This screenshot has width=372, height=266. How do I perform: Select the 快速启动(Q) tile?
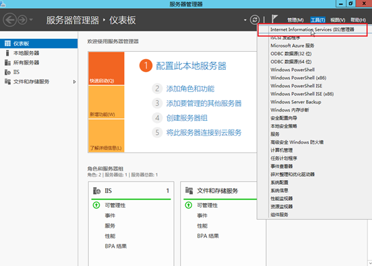click(x=106, y=69)
